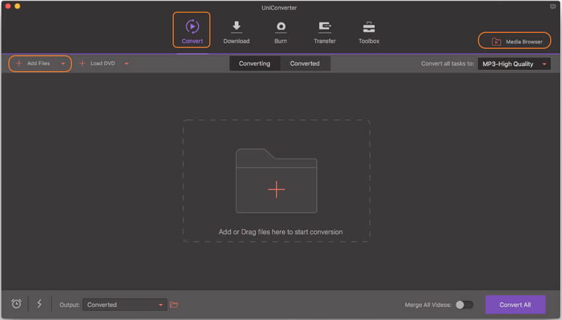Viewport: 562px width, 320px height.
Task: Toggle the high speed conversion lightning icon
Action: click(40, 304)
